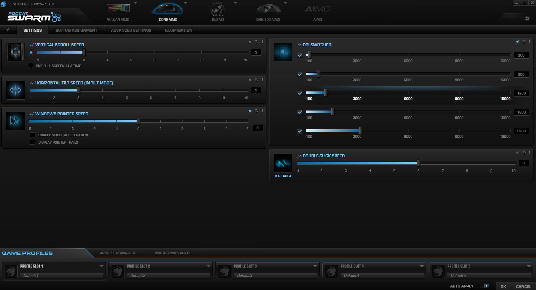Pin the Vertical Scroll Speed panel
The width and height of the screenshot is (536, 290).
click(250, 42)
